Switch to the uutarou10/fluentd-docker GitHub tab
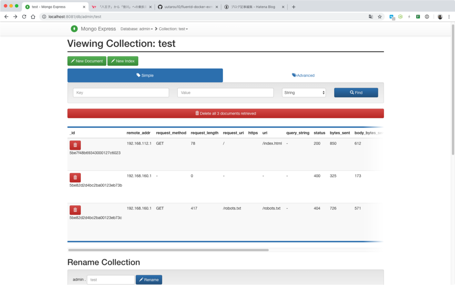455x285 pixels. tap(188, 7)
